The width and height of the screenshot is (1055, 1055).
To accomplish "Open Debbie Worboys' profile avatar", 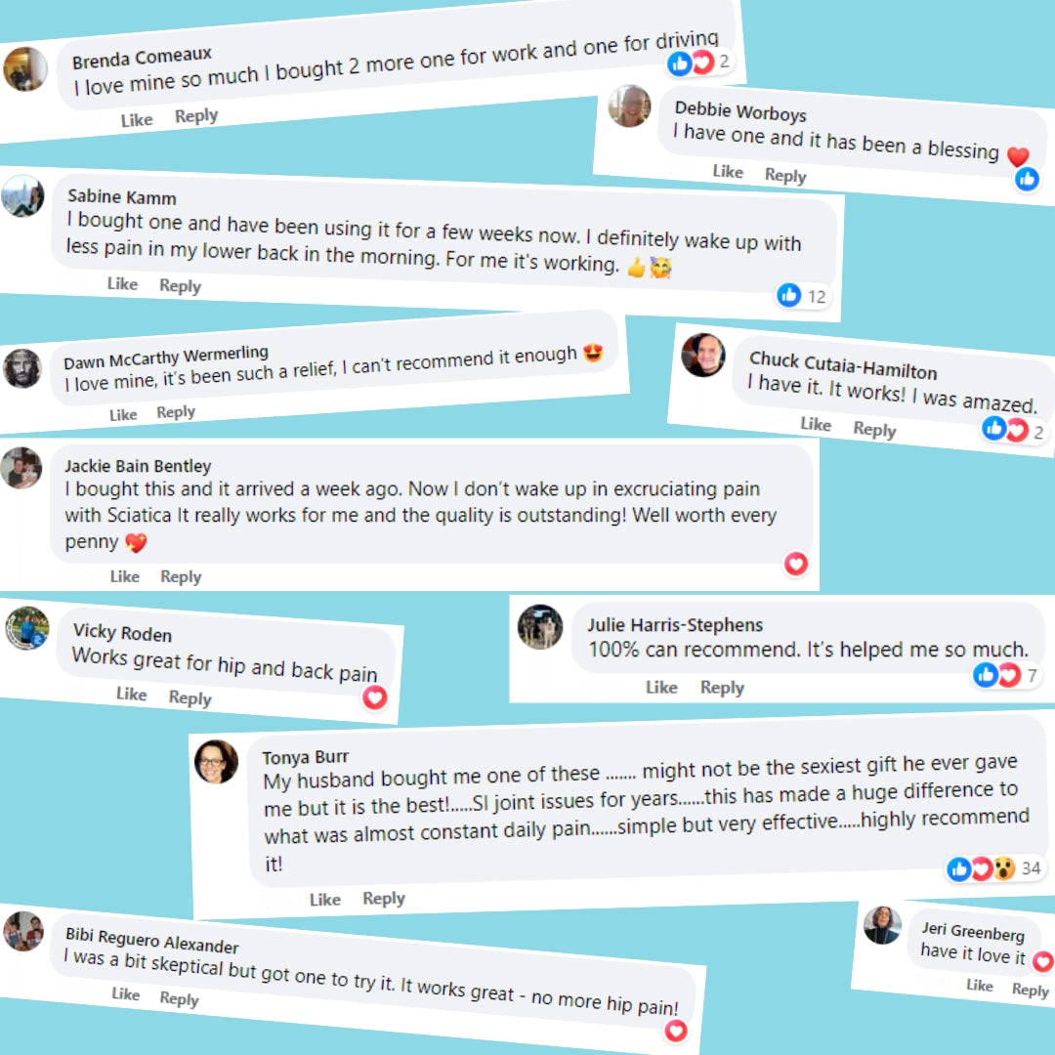I will tap(630, 105).
